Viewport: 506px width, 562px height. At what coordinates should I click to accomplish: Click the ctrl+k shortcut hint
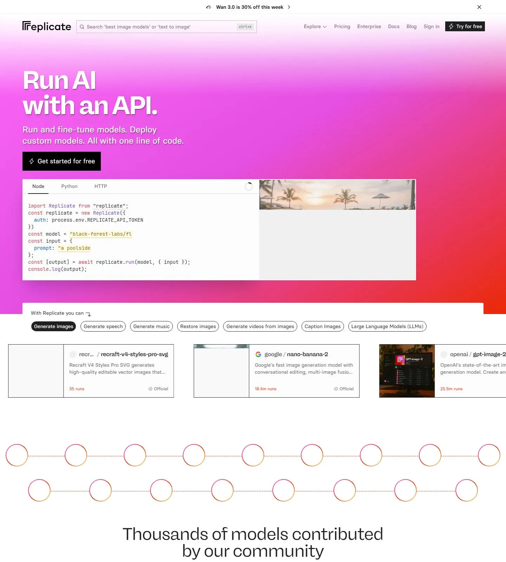coord(245,27)
